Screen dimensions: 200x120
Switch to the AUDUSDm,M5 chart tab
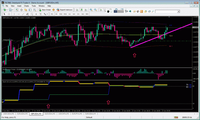point(50,114)
